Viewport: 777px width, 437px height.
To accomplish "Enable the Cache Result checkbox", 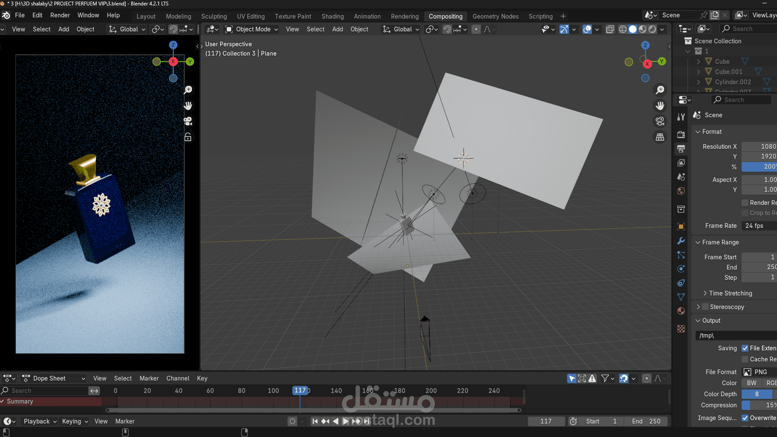I will (745, 359).
